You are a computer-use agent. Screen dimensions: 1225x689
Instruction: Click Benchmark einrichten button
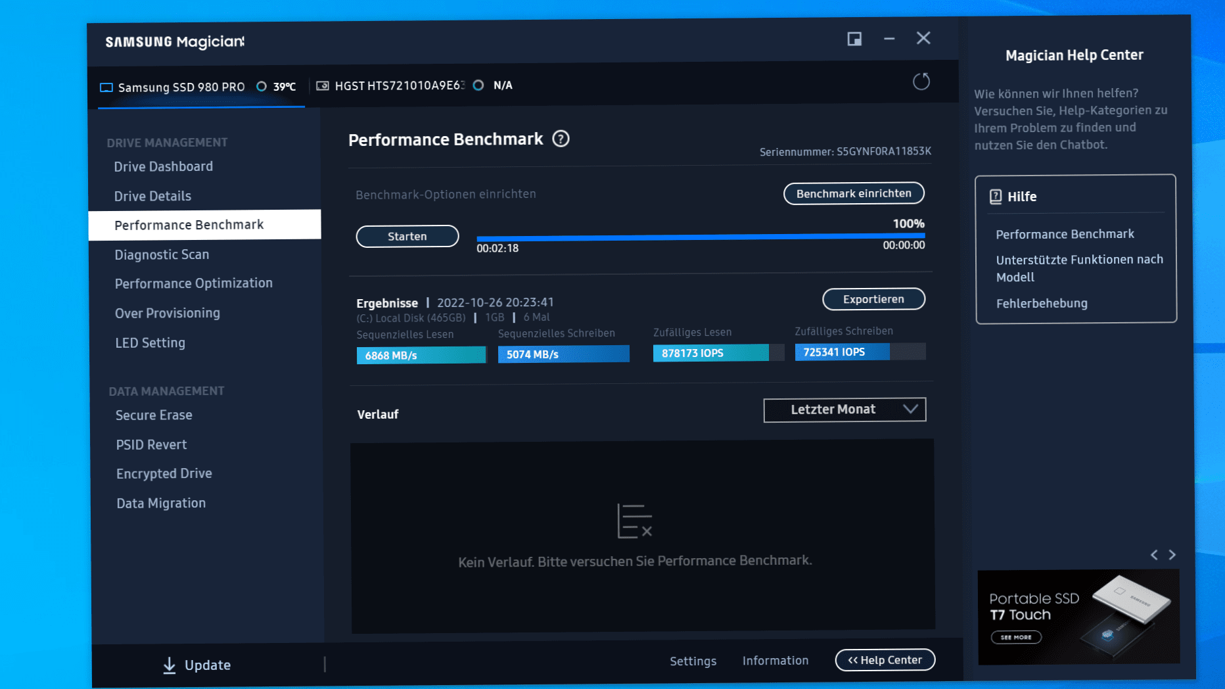pos(854,193)
